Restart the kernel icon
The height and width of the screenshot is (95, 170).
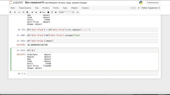pyautogui.click(x=52, y=12)
